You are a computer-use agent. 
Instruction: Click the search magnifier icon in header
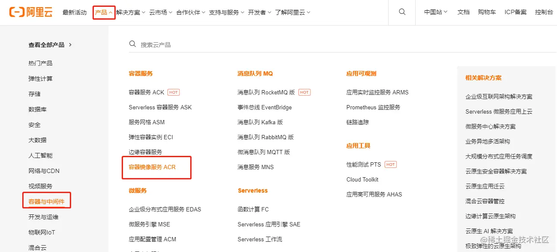402,12
